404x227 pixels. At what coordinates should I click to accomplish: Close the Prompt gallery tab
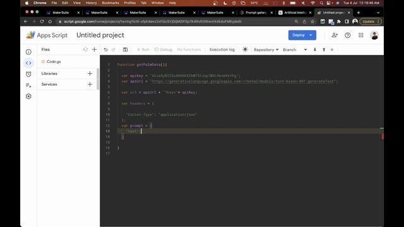pyautogui.click(x=271, y=13)
